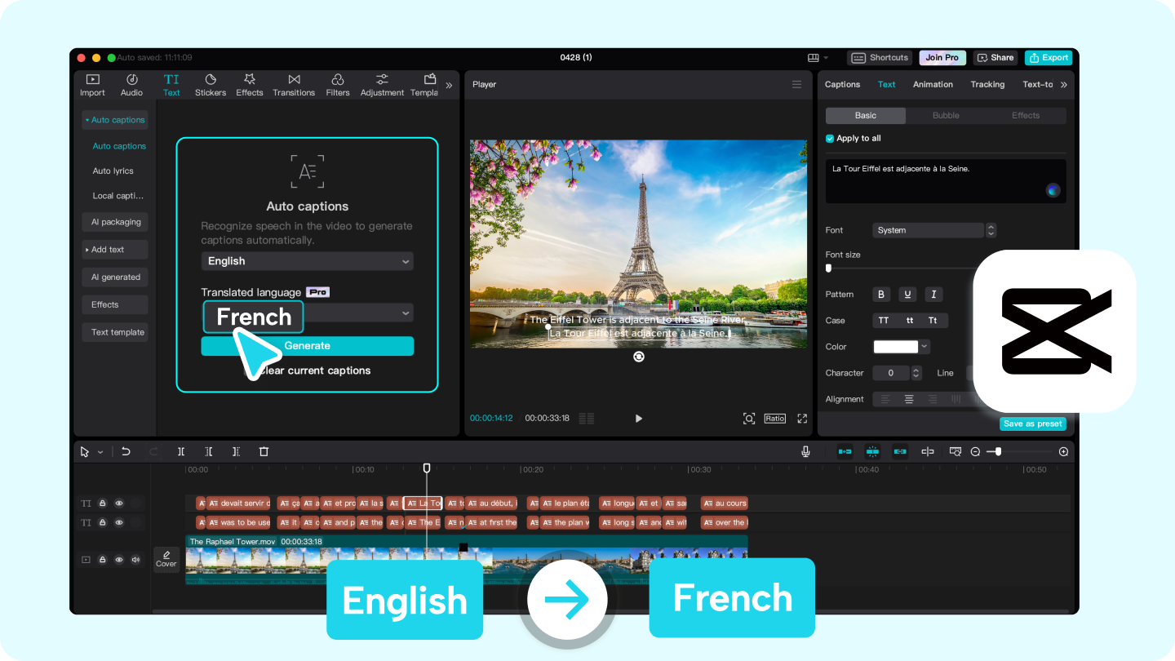Click the Delete trash icon in timeline toolbar
This screenshot has width=1175, height=661.
264,451
